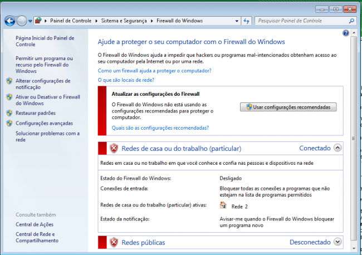Open O que são locais de rede link

(x=126, y=80)
